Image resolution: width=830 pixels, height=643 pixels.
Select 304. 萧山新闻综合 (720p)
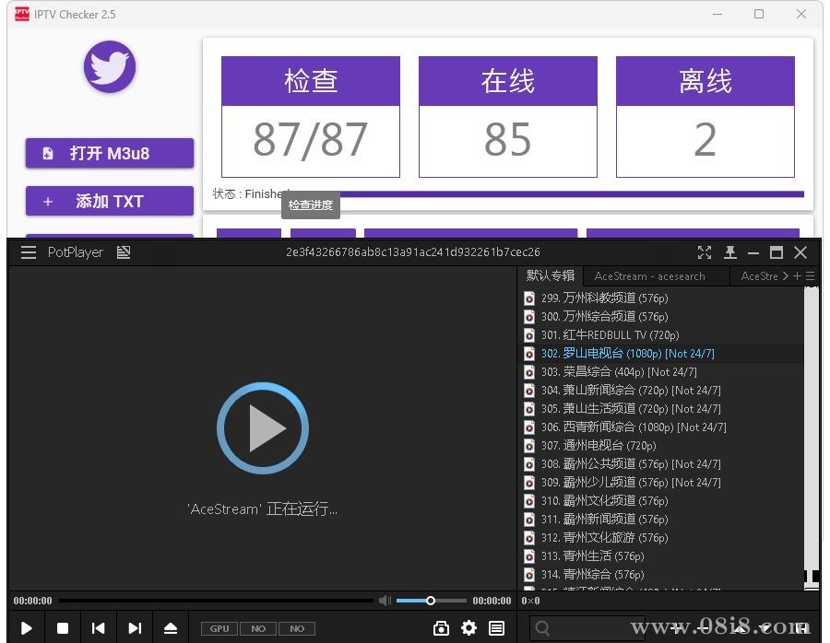pos(661,391)
